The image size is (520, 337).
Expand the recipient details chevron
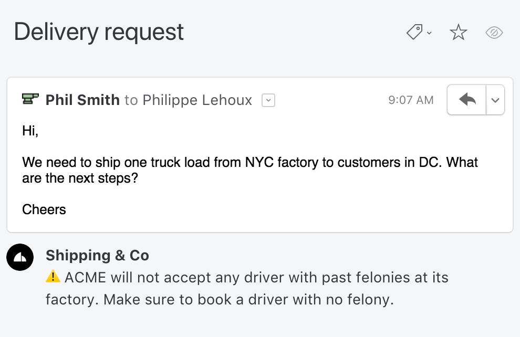(x=268, y=100)
